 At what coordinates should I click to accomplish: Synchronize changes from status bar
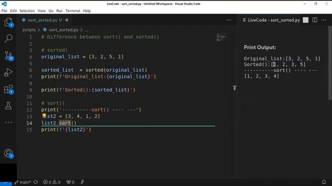[36, 182]
